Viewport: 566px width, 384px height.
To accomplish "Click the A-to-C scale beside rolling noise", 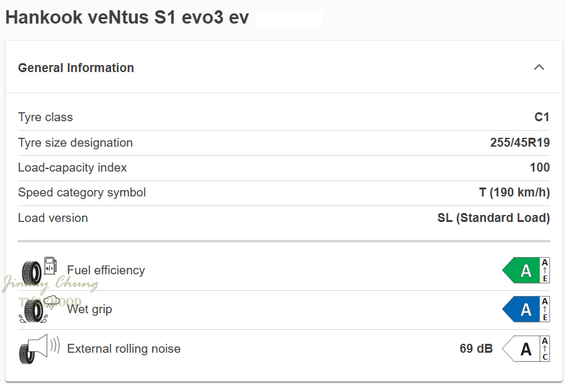I will (x=545, y=349).
